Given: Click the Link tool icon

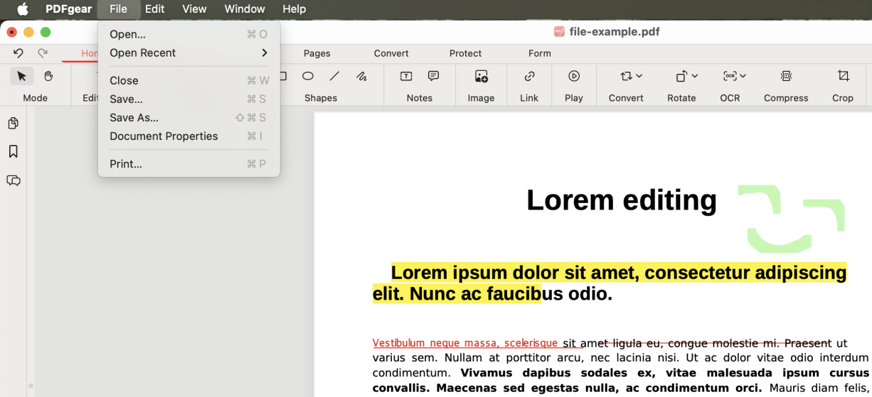Looking at the screenshot, I should pyautogui.click(x=529, y=76).
